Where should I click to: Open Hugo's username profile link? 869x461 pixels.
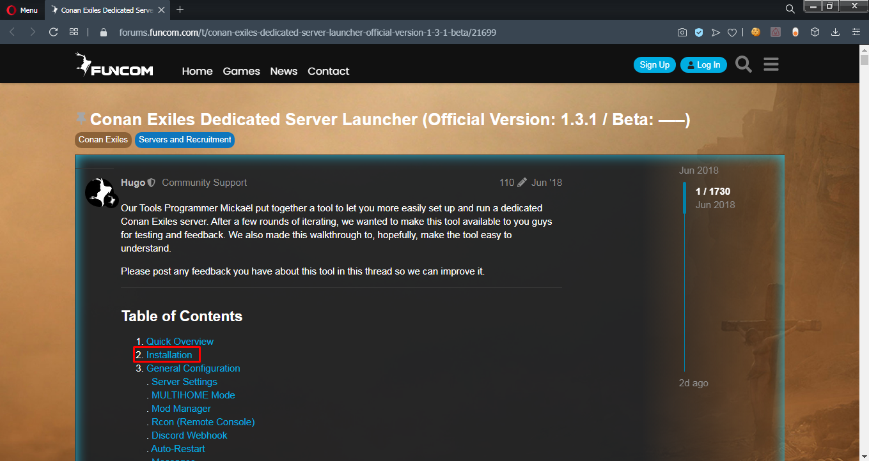pos(133,183)
